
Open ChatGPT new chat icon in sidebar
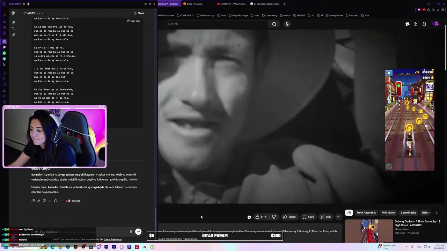tap(13, 22)
